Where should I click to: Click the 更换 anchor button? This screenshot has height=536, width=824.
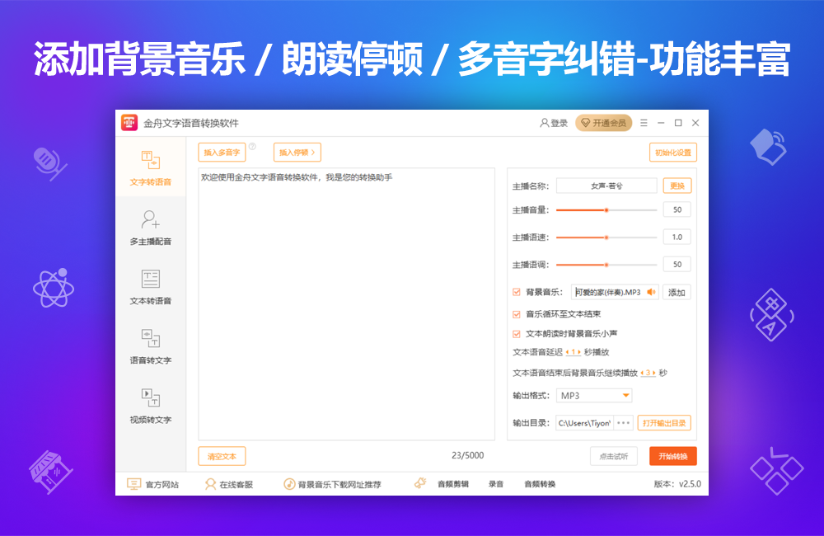point(677,186)
